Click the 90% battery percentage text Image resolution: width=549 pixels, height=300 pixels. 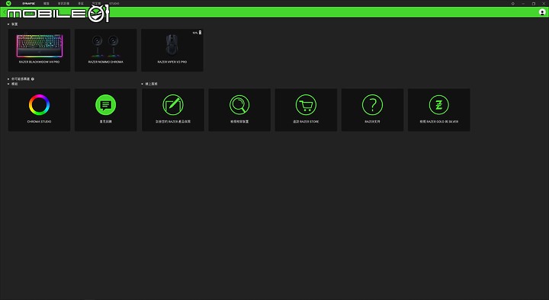tap(195, 33)
